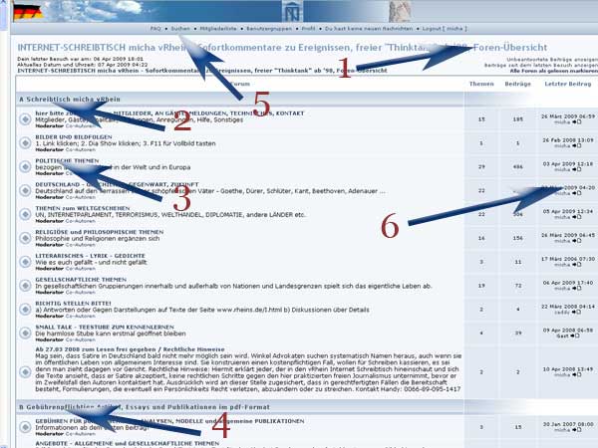Click the German flag icon in the header
Screen dimensions: 598x448
click(28, 12)
